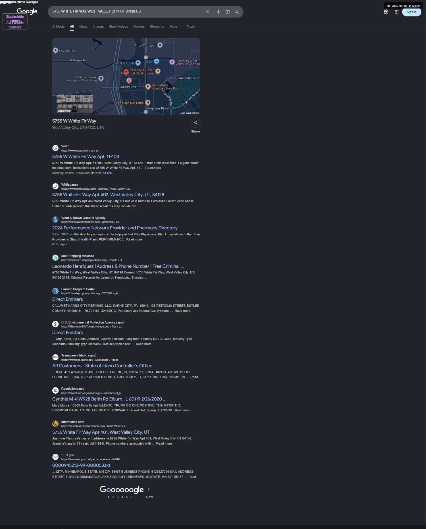Open Google apps grid

pyautogui.click(x=397, y=12)
